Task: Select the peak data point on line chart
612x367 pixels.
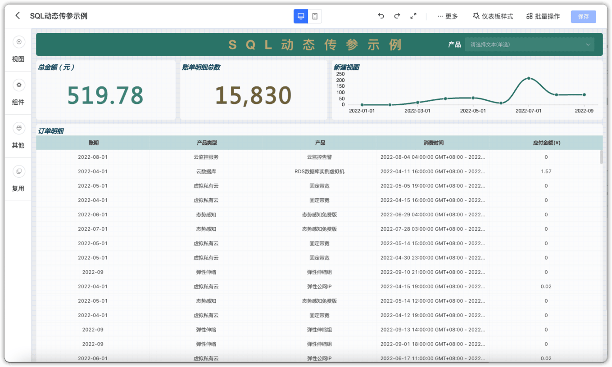Action: tap(529, 78)
